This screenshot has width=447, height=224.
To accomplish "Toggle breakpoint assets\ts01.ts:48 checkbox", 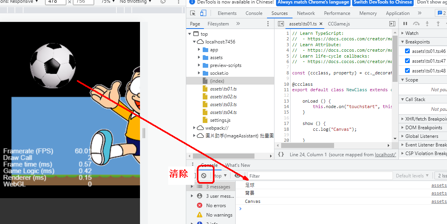I will [407, 70].
